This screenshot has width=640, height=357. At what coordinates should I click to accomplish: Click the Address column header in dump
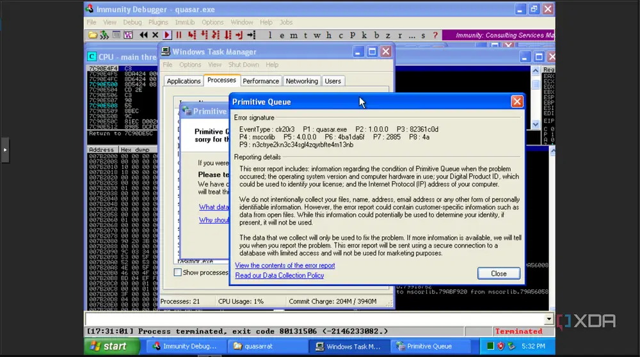(102, 150)
